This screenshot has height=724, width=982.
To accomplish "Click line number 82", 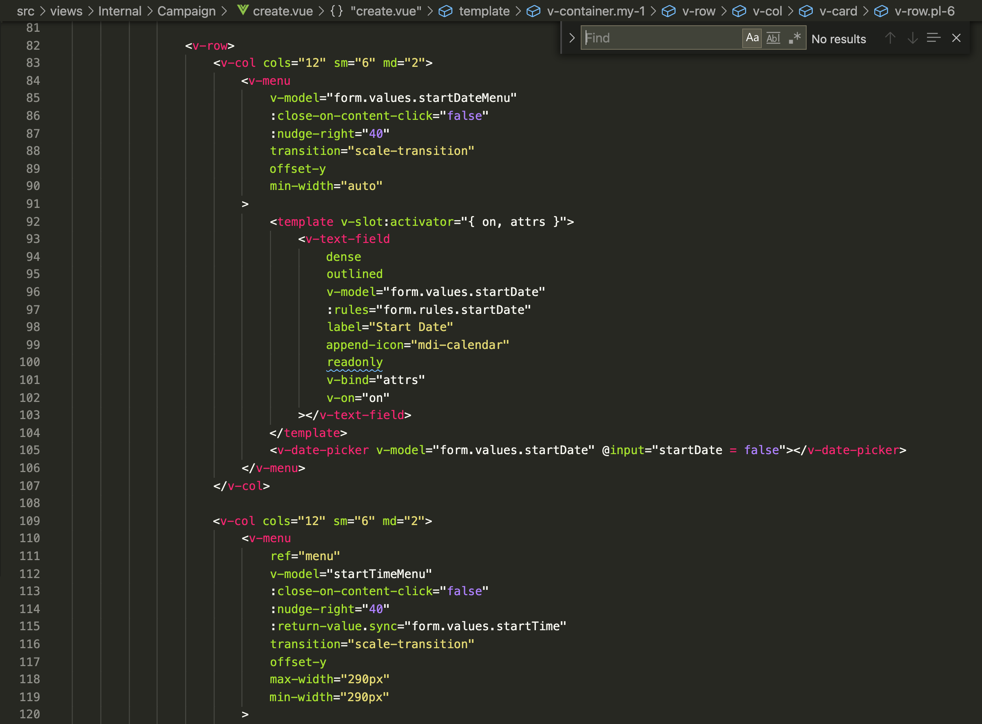I will click(33, 46).
